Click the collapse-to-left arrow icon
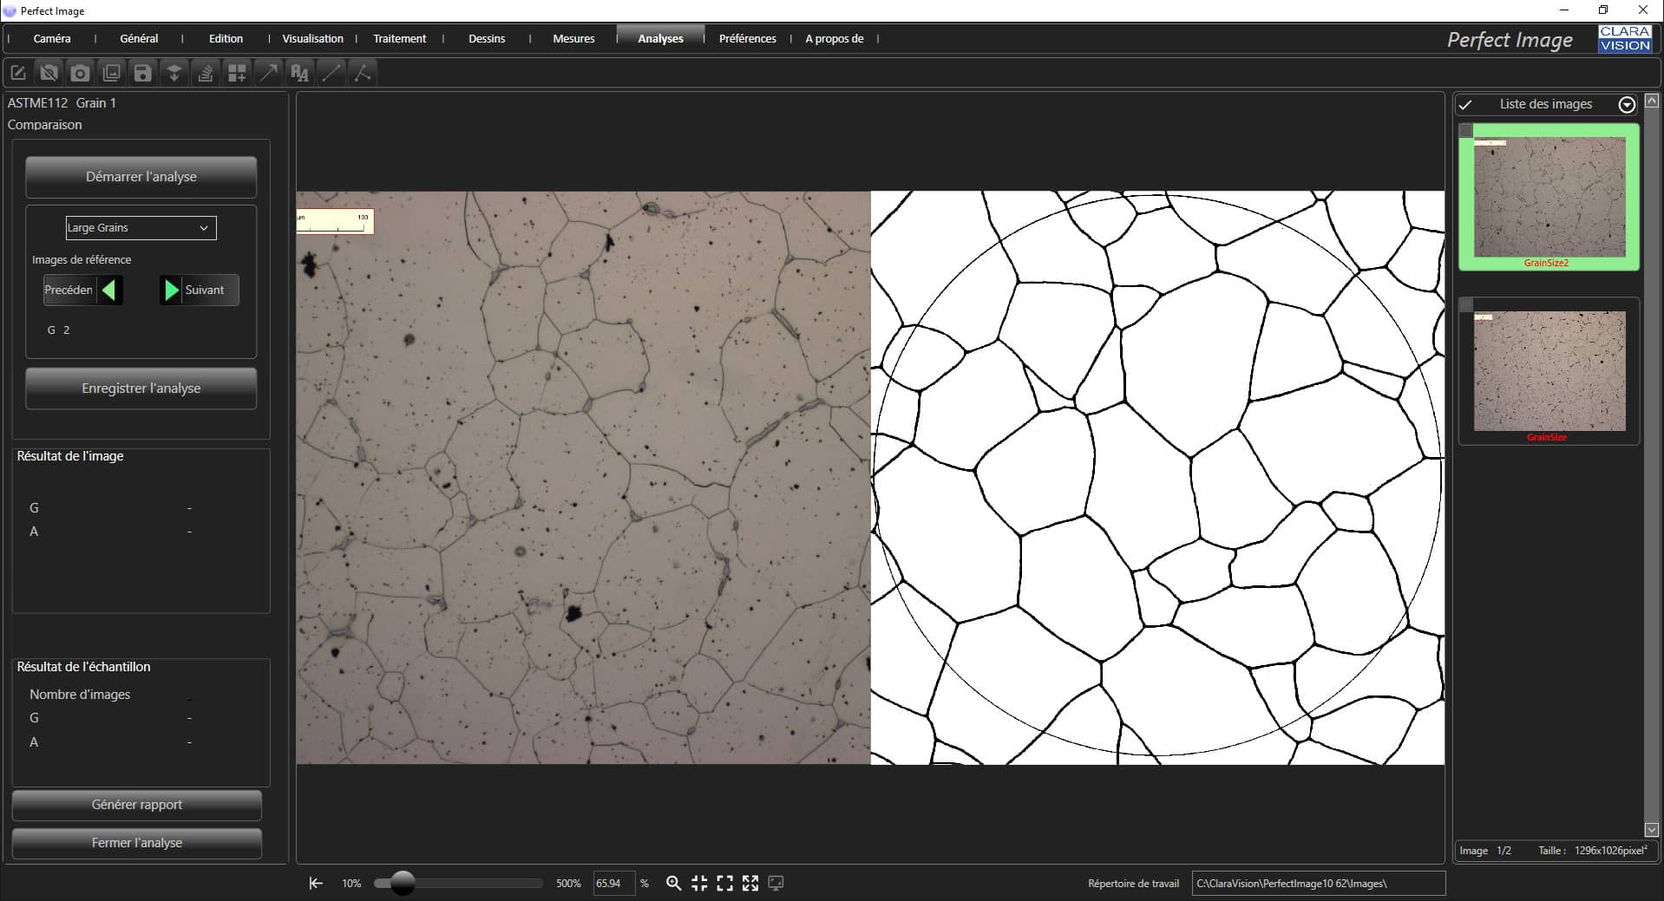This screenshot has height=901, width=1664. pyautogui.click(x=316, y=883)
